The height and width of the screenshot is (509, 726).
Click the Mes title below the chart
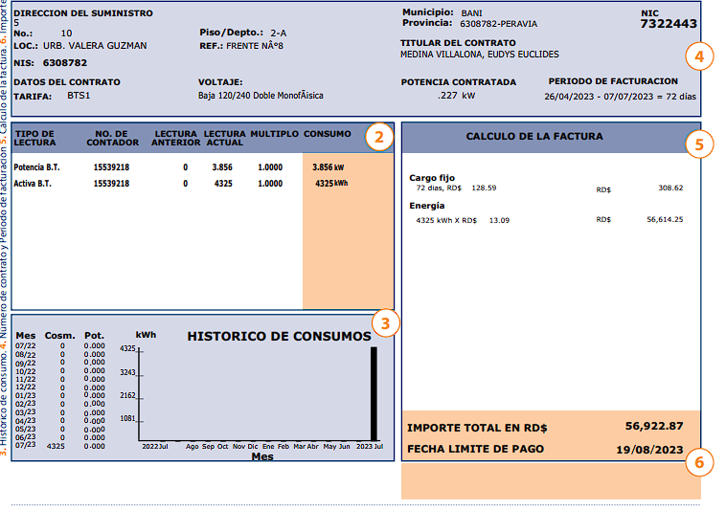point(262,456)
